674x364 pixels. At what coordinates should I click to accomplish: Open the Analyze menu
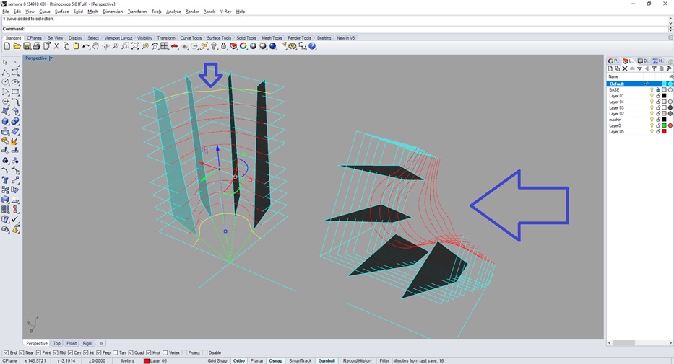(173, 12)
